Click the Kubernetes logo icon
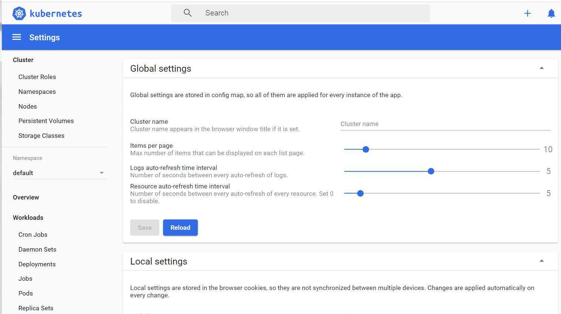This screenshot has height=314, width=561. tap(19, 13)
